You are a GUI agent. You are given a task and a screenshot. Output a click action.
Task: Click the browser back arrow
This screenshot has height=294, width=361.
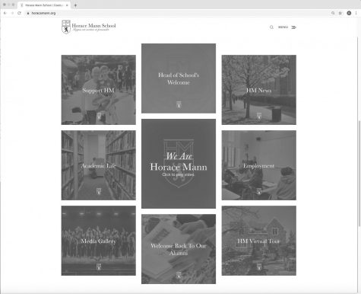pos(5,13)
